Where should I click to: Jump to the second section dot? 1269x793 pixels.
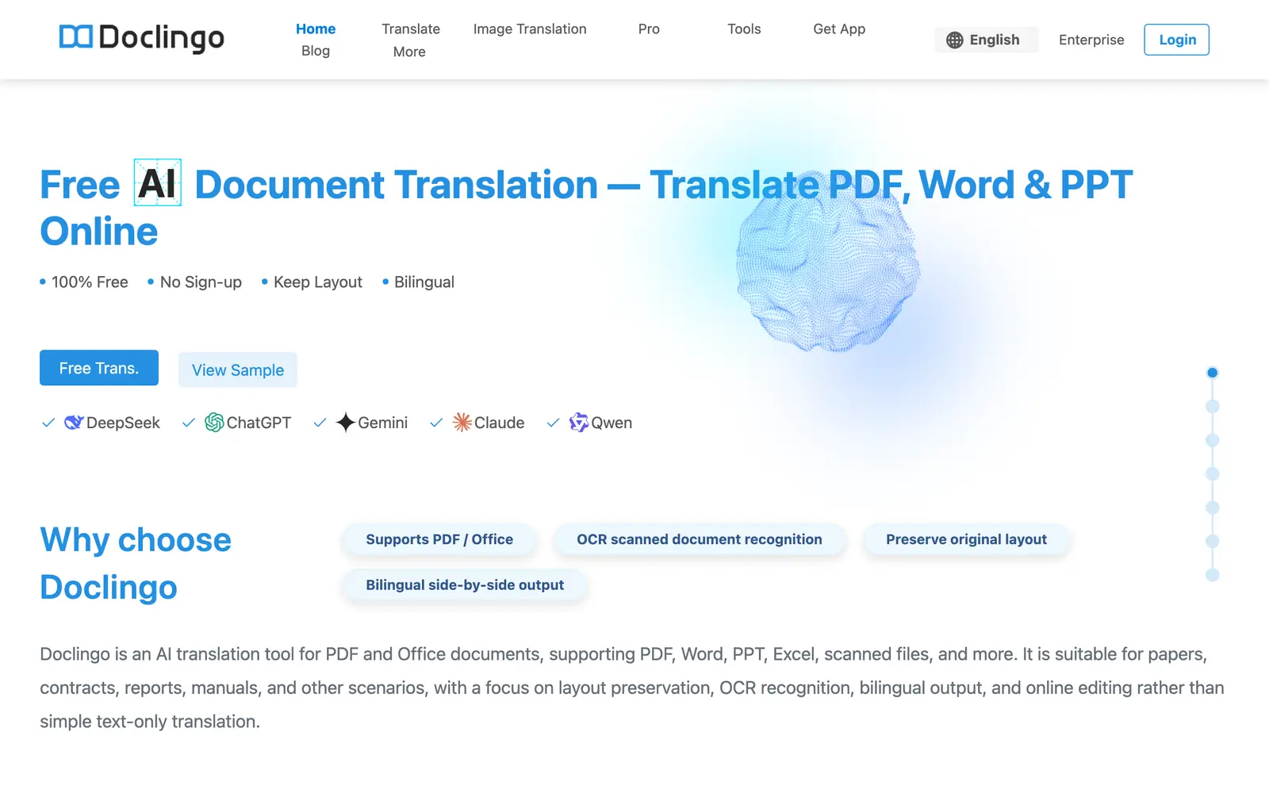pos(1212,406)
